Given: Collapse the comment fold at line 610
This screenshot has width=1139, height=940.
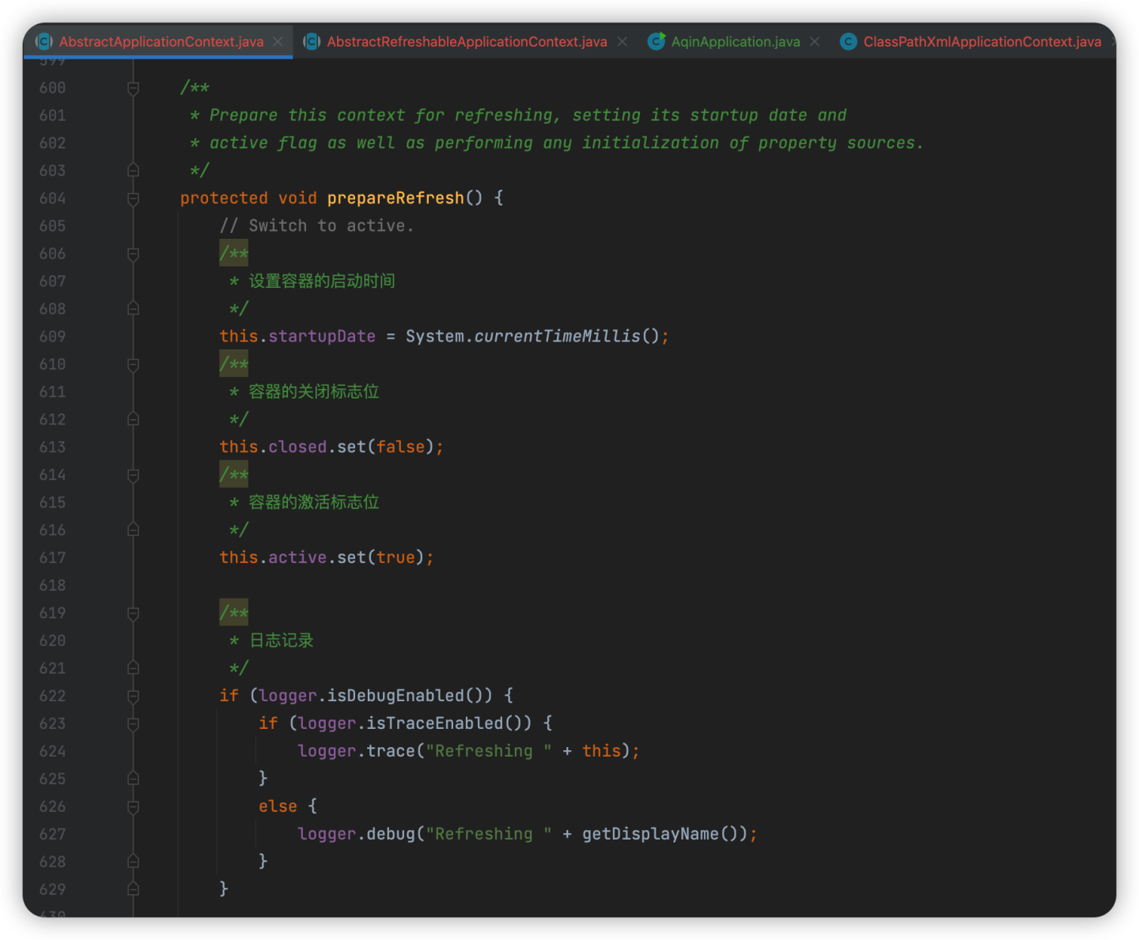Looking at the screenshot, I should [133, 364].
